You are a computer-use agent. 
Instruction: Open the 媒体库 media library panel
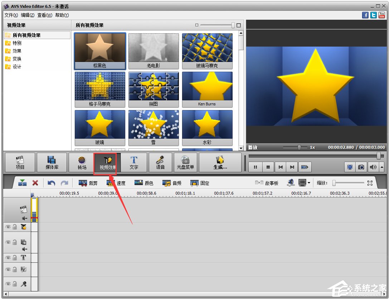coord(52,162)
